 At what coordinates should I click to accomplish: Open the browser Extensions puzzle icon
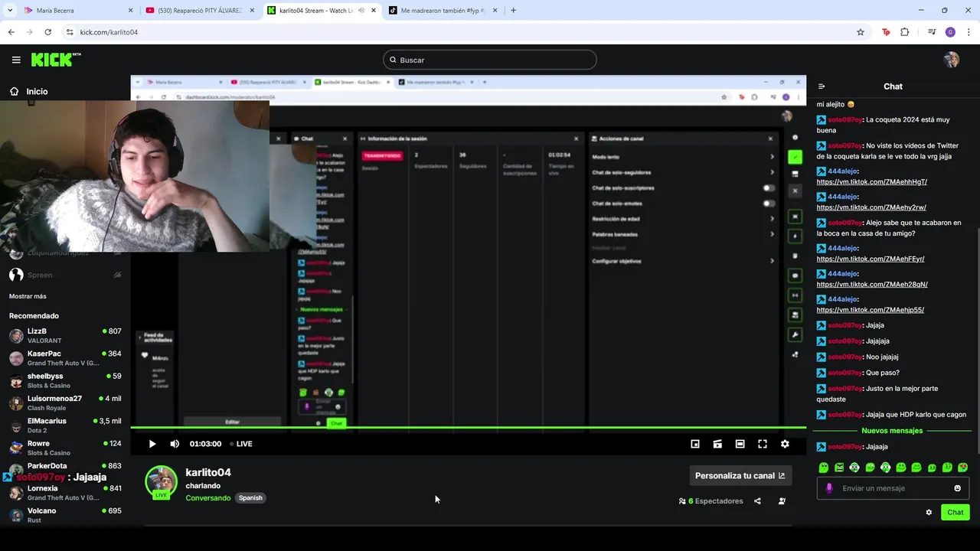tap(905, 32)
